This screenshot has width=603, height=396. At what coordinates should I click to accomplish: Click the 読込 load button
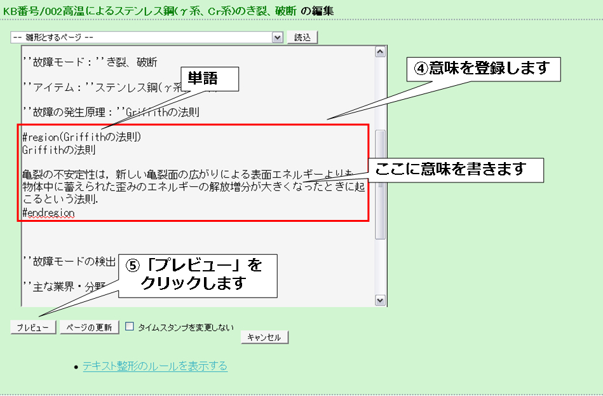click(302, 38)
